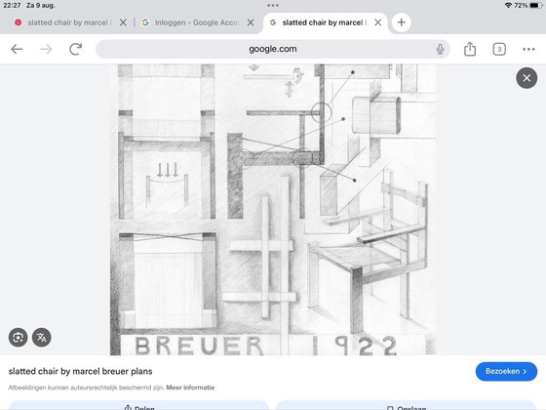546x410 pixels.
Task: Close the active slatted chair tab
Action: click(378, 22)
